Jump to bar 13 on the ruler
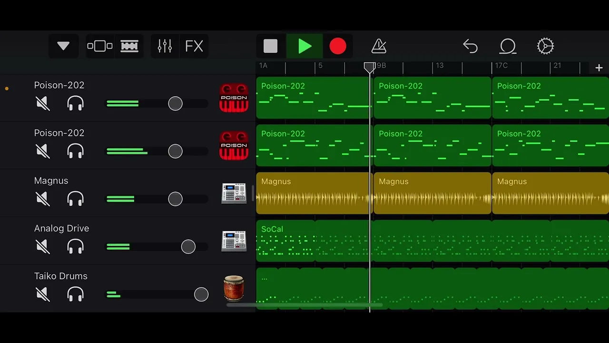The height and width of the screenshot is (343, 609). [x=440, y=65]
